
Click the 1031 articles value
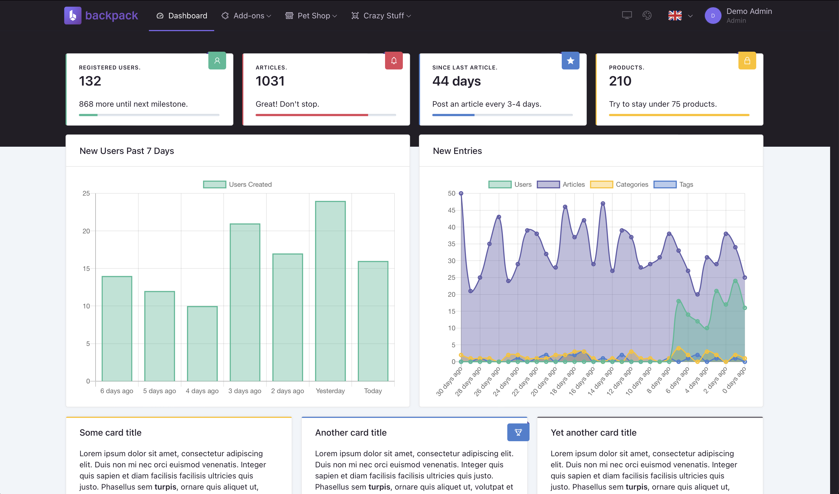[270, 81]
